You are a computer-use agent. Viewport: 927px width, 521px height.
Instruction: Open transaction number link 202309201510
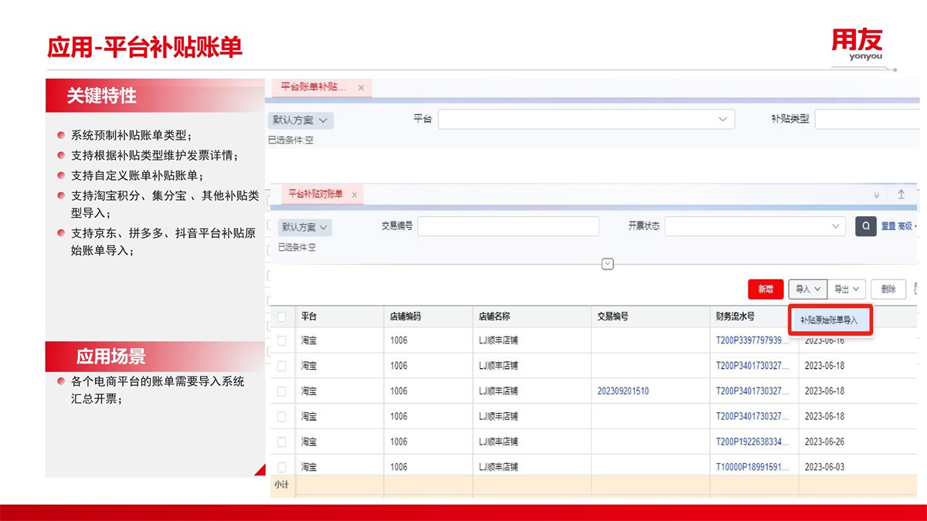tap(623, 391)
